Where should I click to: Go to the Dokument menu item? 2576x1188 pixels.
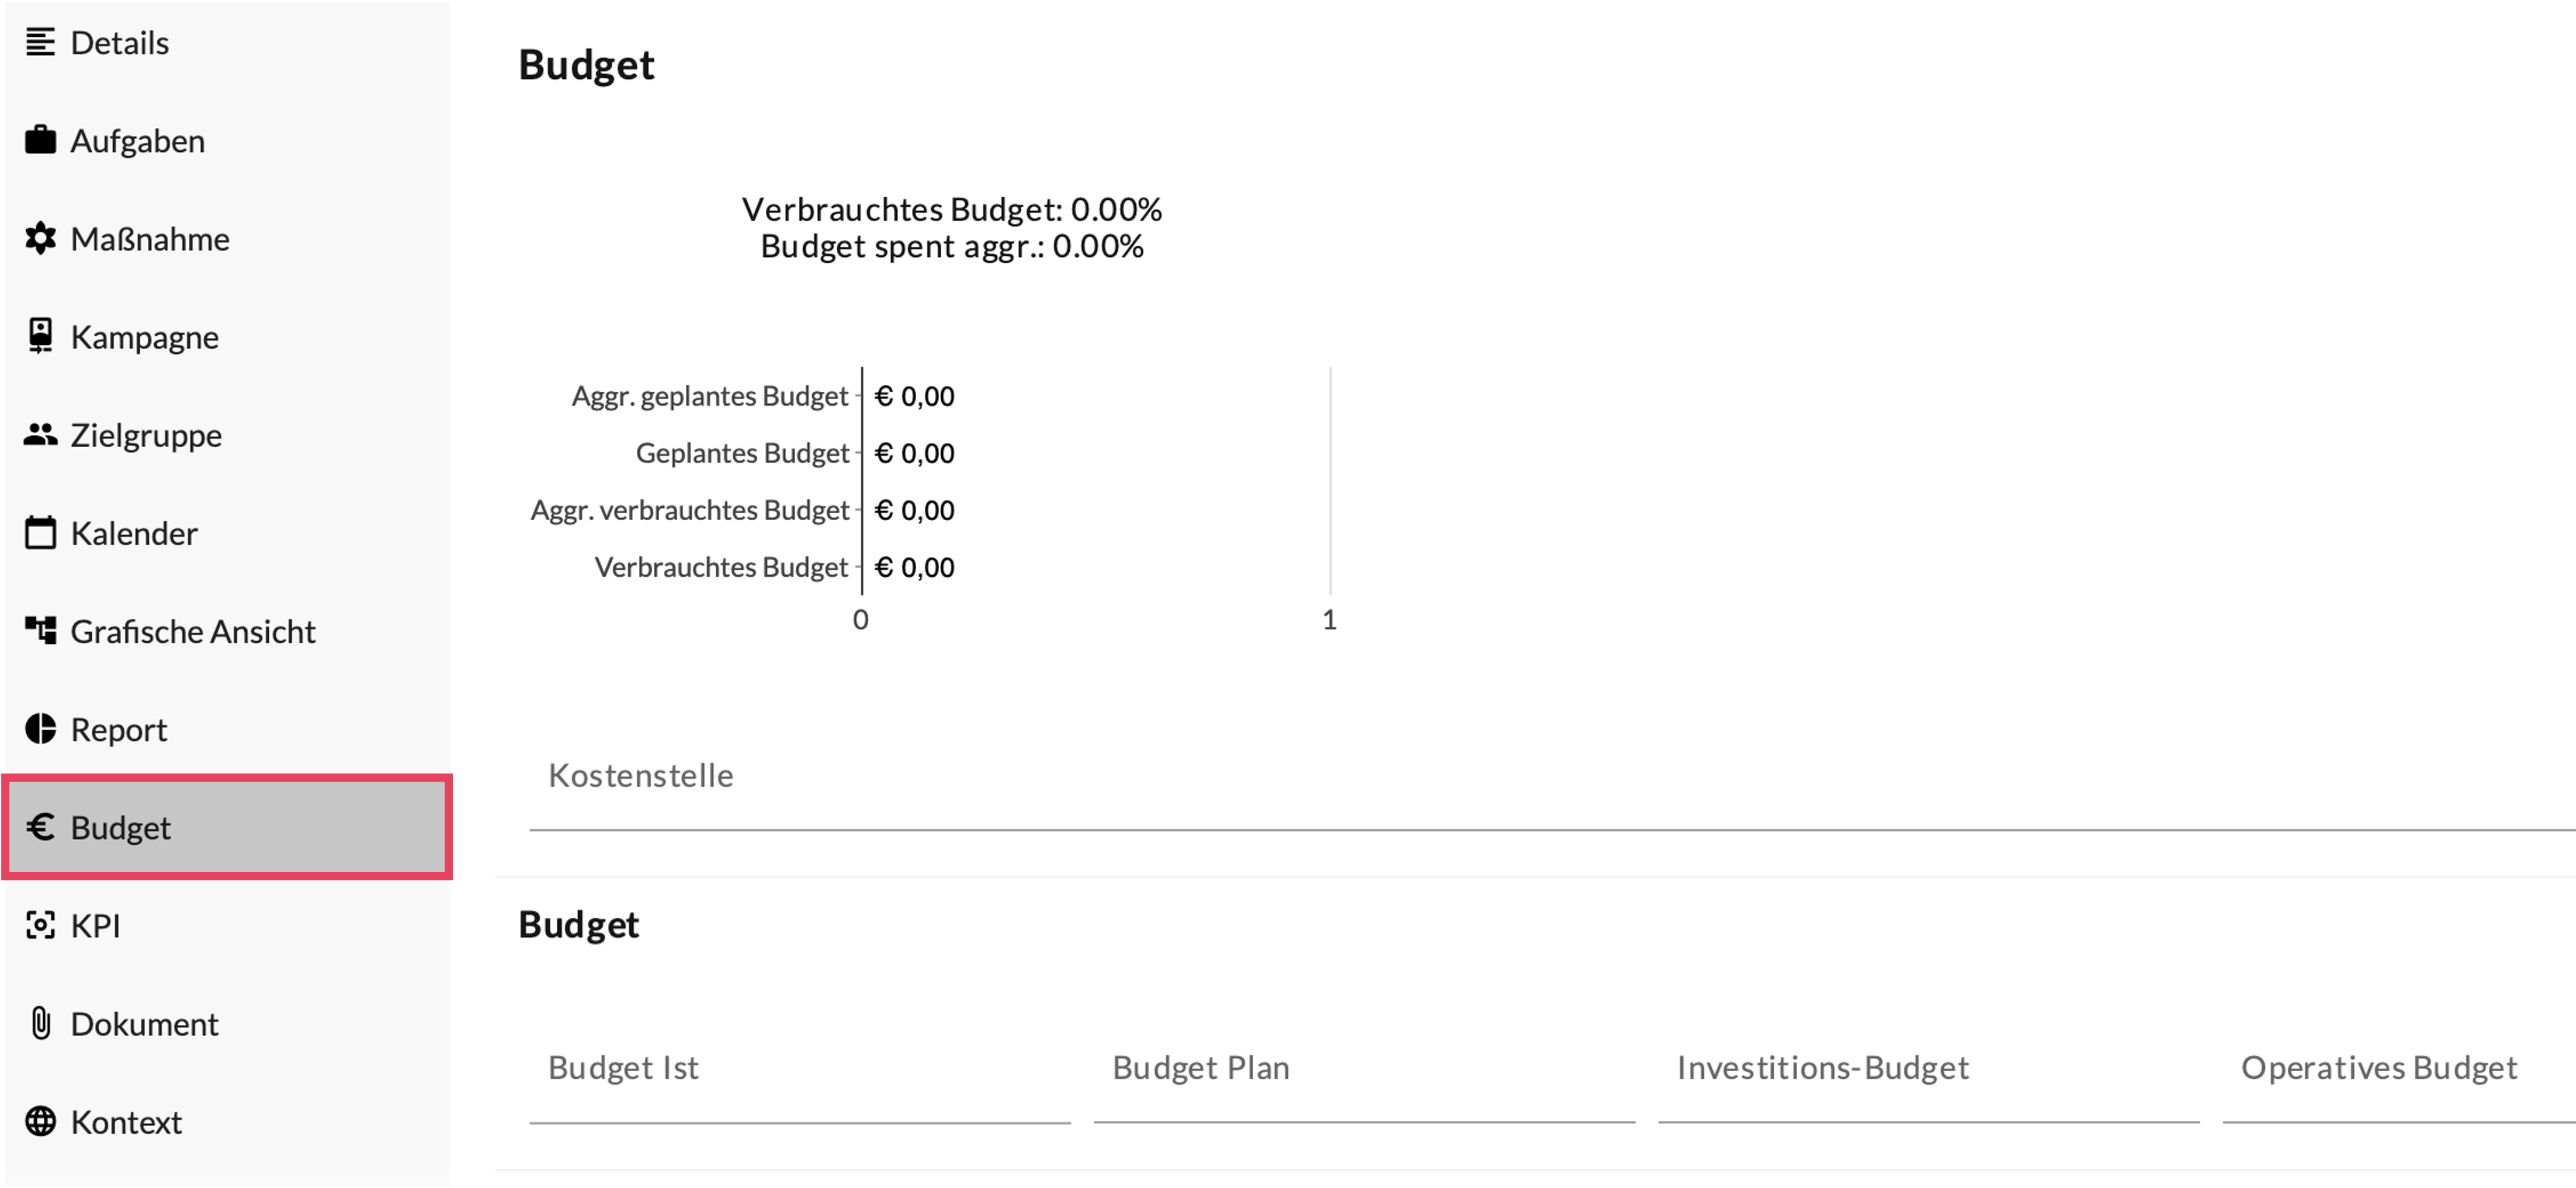144,1023
